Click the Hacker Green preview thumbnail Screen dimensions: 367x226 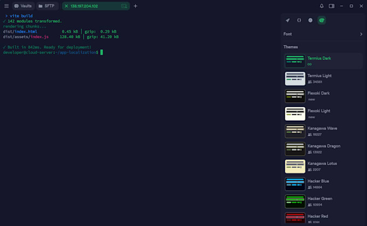click(x=295, y=202)
